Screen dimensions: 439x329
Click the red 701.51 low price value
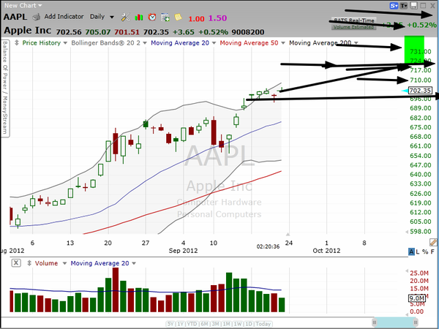coord(127,32)
